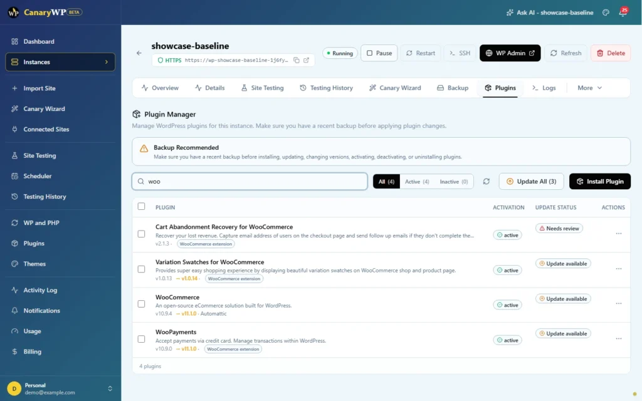
Task: Click the CanaryWP logo
Action: [45, 13]
